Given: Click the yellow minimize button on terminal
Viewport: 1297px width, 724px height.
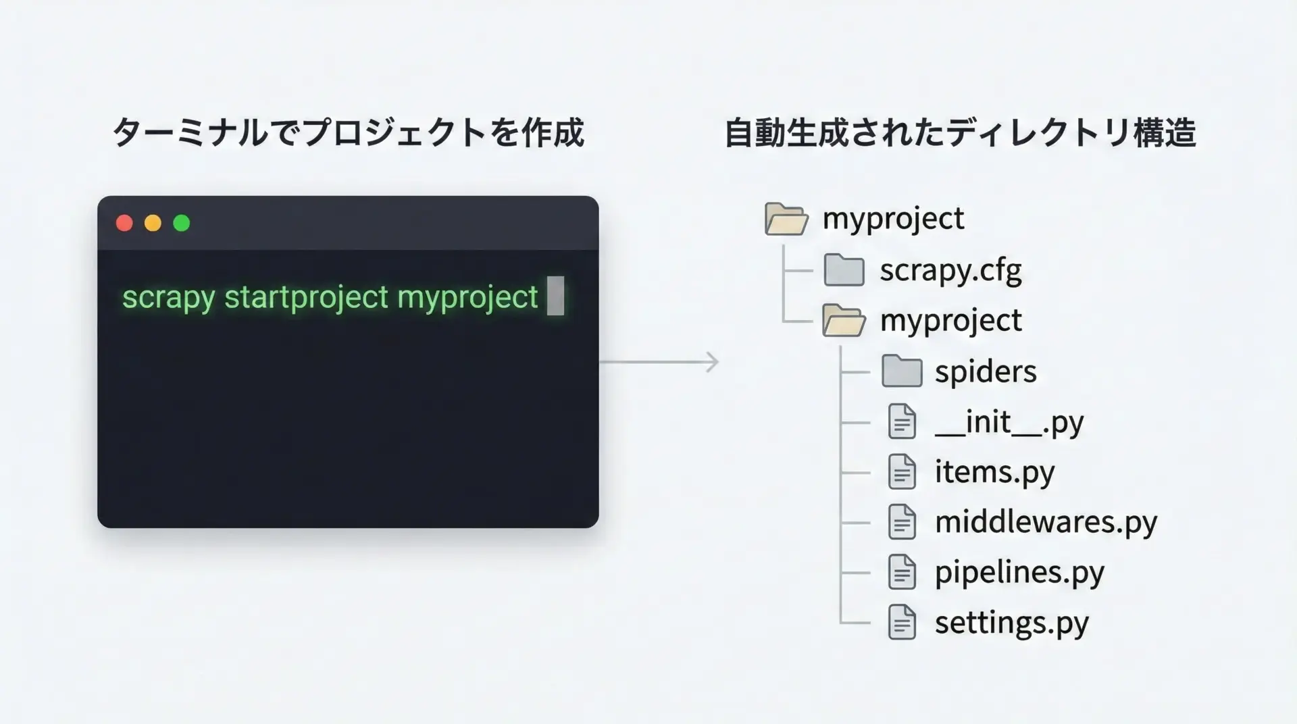Looking at the screenshot, I should click(x=153, y=223).
